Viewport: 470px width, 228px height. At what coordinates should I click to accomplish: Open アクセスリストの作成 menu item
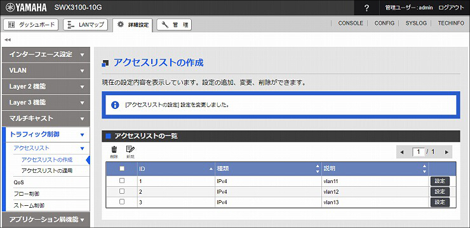click(47, 160)
